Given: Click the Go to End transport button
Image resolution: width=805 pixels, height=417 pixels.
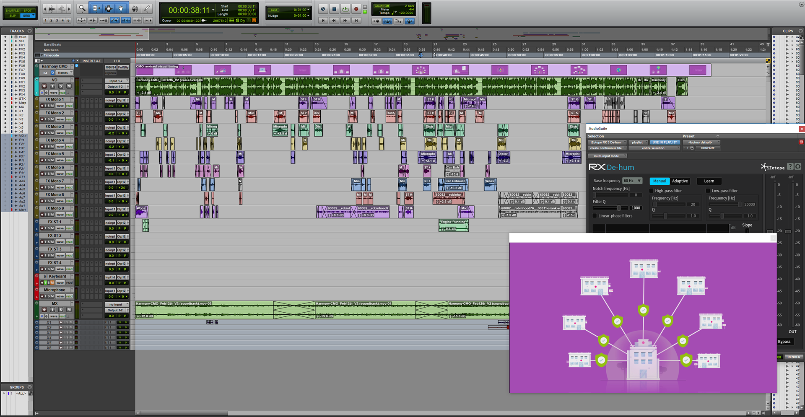Looking at the screenshot, I should pyautogui.click(x=356, y=20).
